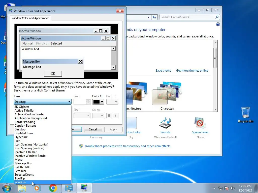Image resolution: width=258 pixels, height=193 pixels.
Task: Choose Hyperlink from Item list
Action: click(x=43, y=137)
